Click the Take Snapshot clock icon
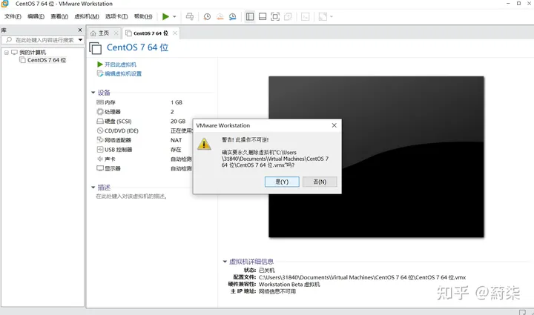Viewport: 534px width, 315px height. (x=207, y=16)
